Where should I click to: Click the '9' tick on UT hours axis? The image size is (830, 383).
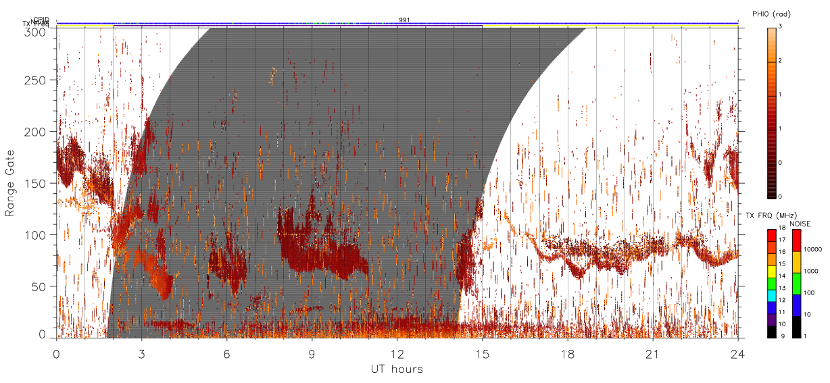pos(312,354)
